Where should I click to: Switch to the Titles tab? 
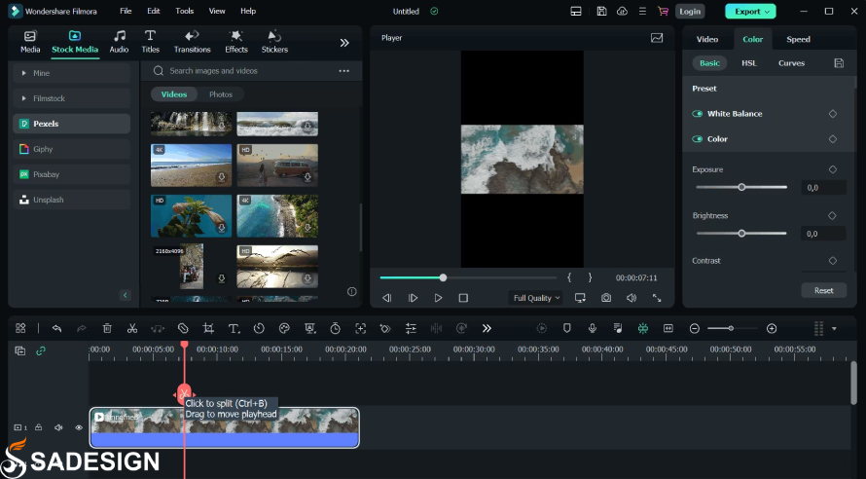click(150, 42)
